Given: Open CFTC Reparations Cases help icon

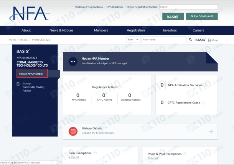Looking at the screenshot, I should 203,103.
